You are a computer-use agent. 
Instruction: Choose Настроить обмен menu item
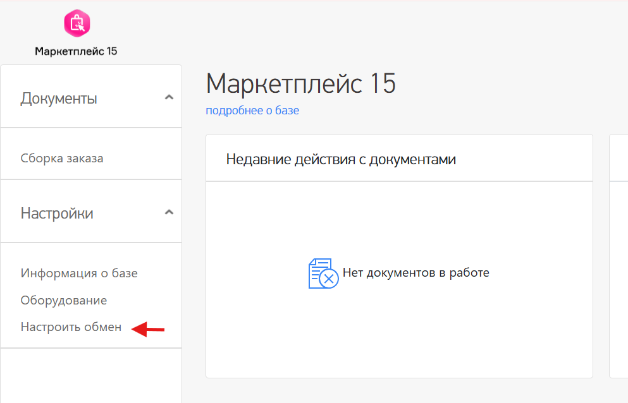71,327
